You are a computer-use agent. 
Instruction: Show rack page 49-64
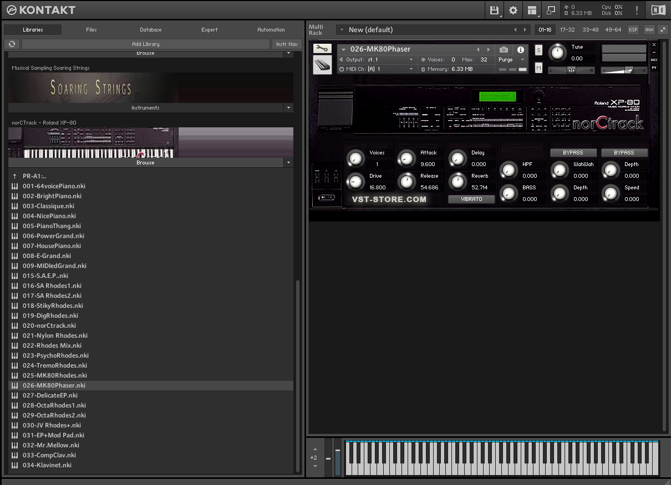click(x=613, y=29)
